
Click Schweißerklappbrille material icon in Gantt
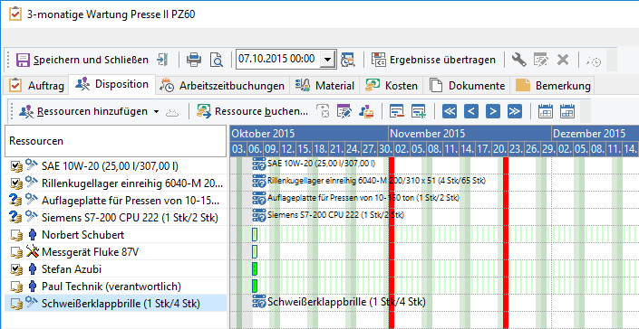pyautogui.click(x=259, y=301)
